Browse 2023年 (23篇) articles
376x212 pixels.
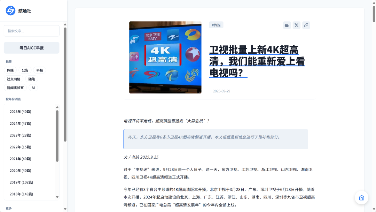tap(20, 135)
